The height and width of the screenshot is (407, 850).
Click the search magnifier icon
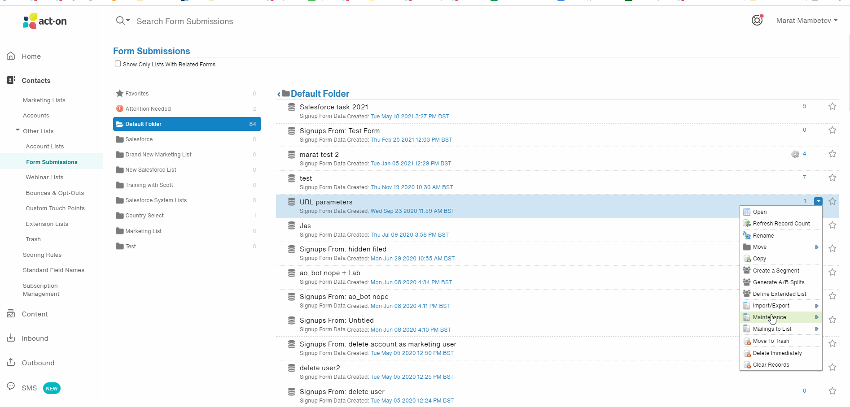click(120, 21)
